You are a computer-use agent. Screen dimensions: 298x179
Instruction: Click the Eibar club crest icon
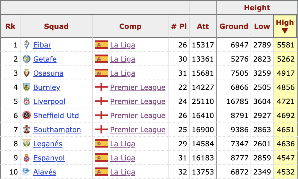[x=27, y=45]
